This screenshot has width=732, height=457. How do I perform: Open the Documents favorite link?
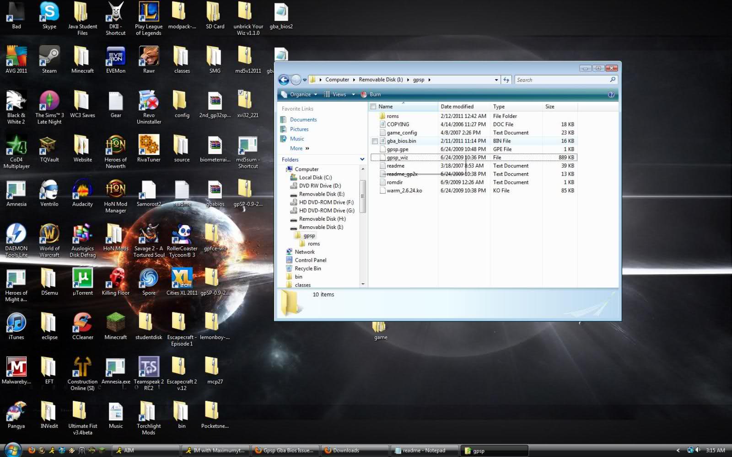[x=303, y=120]
